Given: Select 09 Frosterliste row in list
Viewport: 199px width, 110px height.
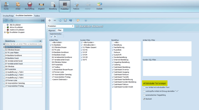Looking at the screenshot, I should [23, 69].
